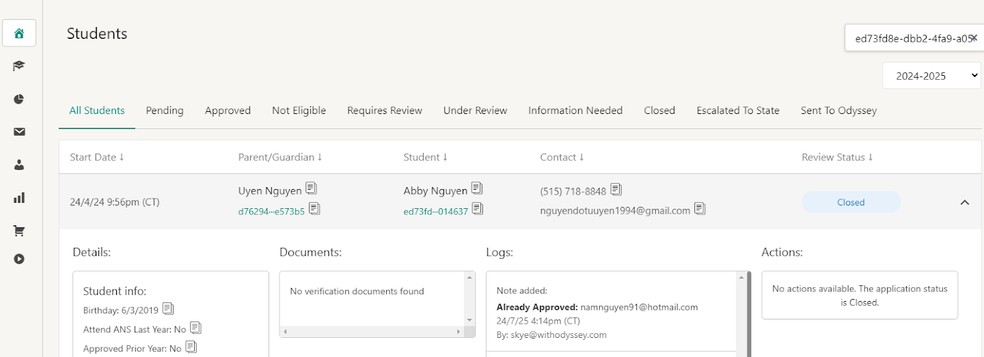The image size is (984, 357).
Task: Click the Students page heading
Action: 97,33
